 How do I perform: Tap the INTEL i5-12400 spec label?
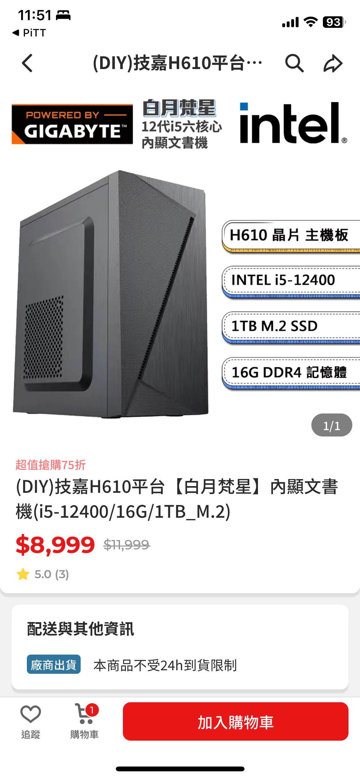coord(283,280)
